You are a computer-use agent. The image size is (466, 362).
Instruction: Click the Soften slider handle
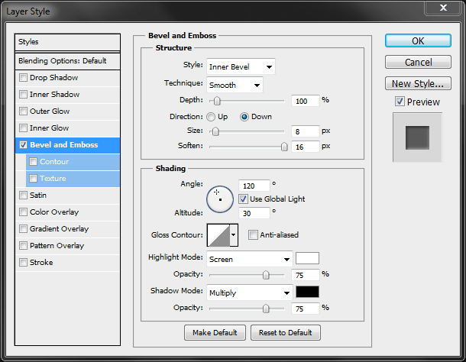coord(284,147)
